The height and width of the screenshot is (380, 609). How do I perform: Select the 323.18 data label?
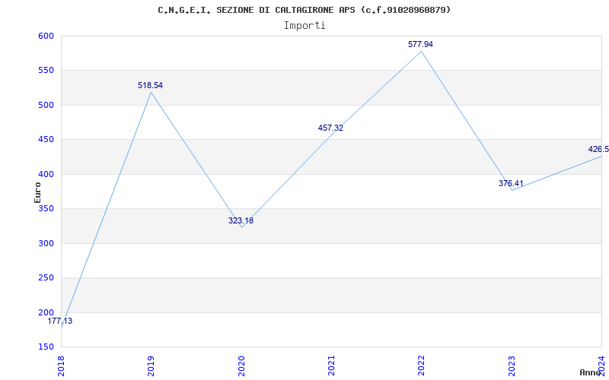pyautogui.click(x=241, y=220)
